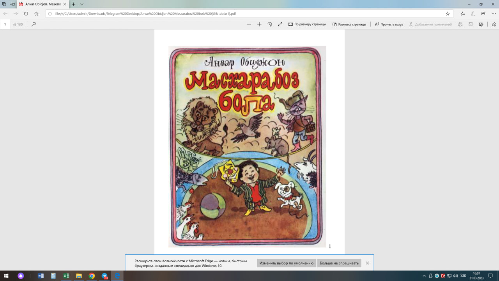Refresh the current page
The width and height of the screenshot is (499, 281).
pos(26,13)
